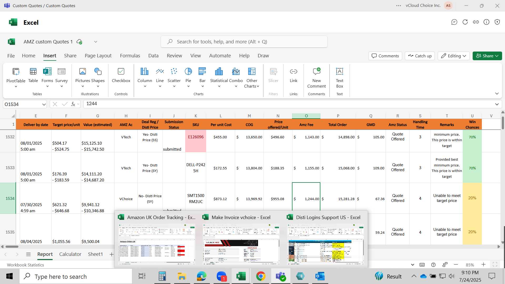
Task: Open Google Chrome from the taskbar
Action: click(261, 276)
